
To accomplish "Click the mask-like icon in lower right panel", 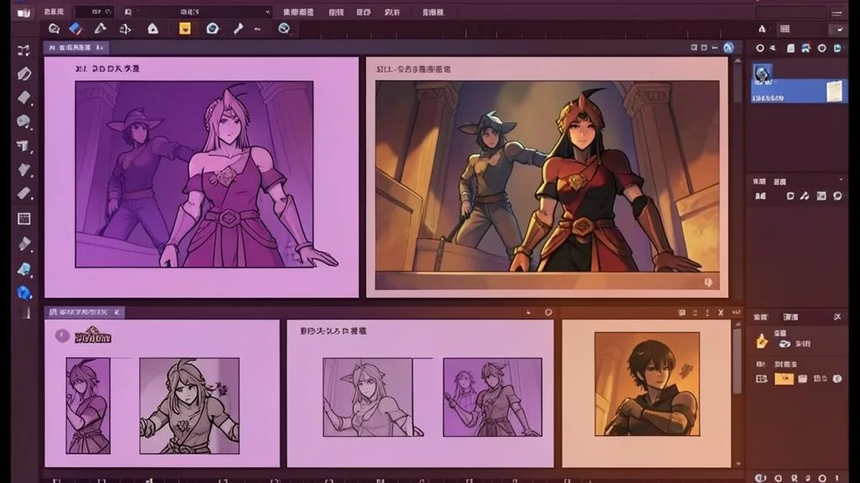I will tap(785, 344).
